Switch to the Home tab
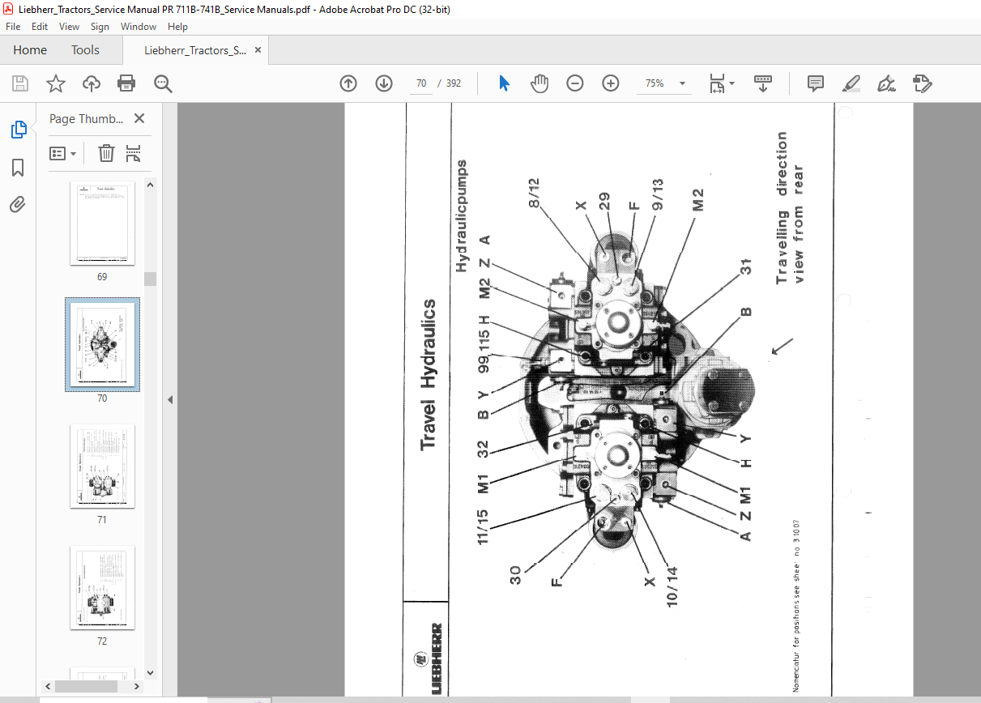 click(30, 49)
